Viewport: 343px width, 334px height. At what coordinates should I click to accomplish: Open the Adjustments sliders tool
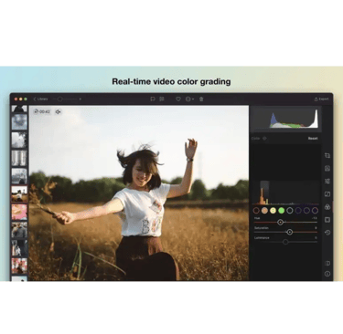(x=327, y=181)
